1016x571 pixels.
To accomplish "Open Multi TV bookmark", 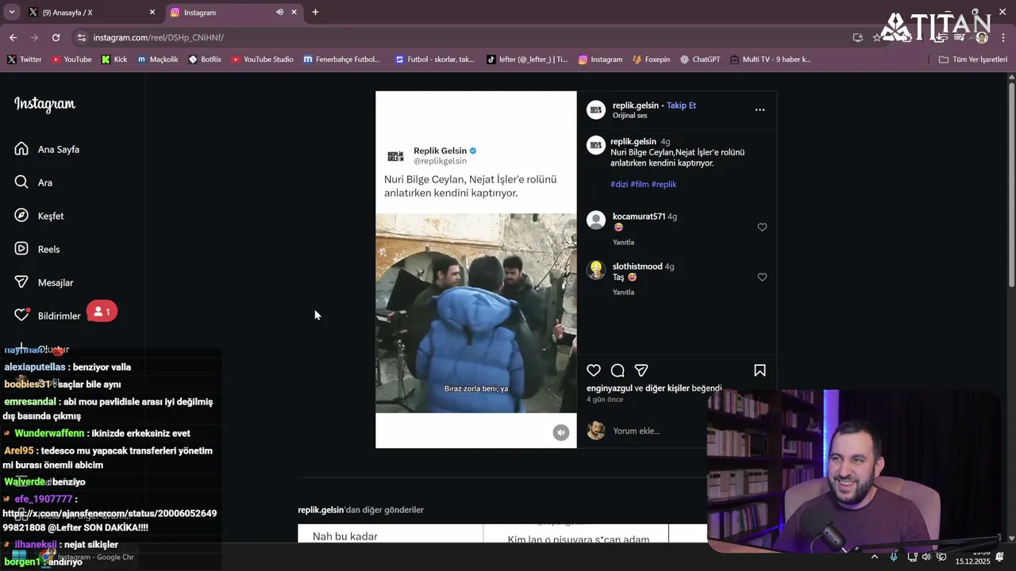I will [x=771, y=59].
